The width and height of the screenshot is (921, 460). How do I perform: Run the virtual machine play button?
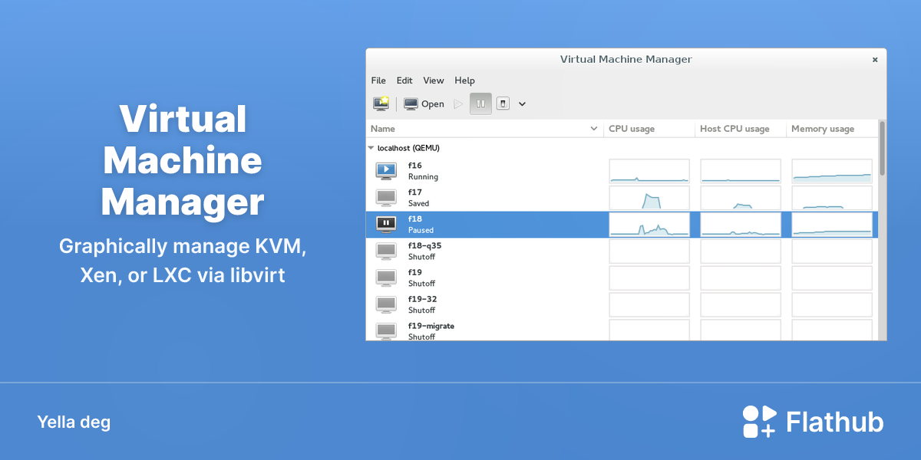pyautogui.click(x=458, y=103)
